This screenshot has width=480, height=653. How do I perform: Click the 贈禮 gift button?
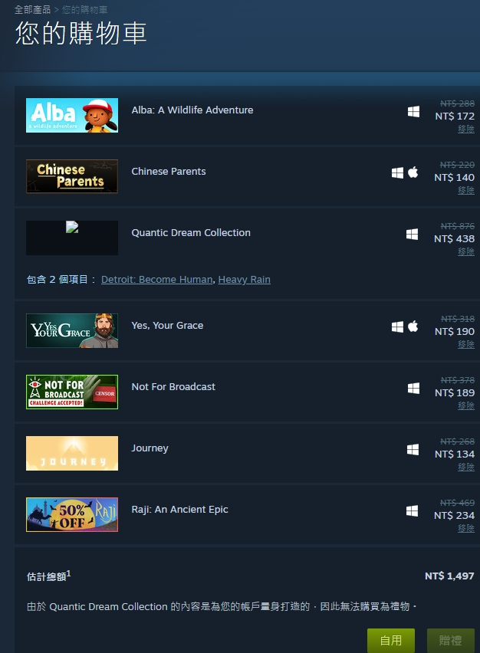pyautogui.click(x=451, y=641)
